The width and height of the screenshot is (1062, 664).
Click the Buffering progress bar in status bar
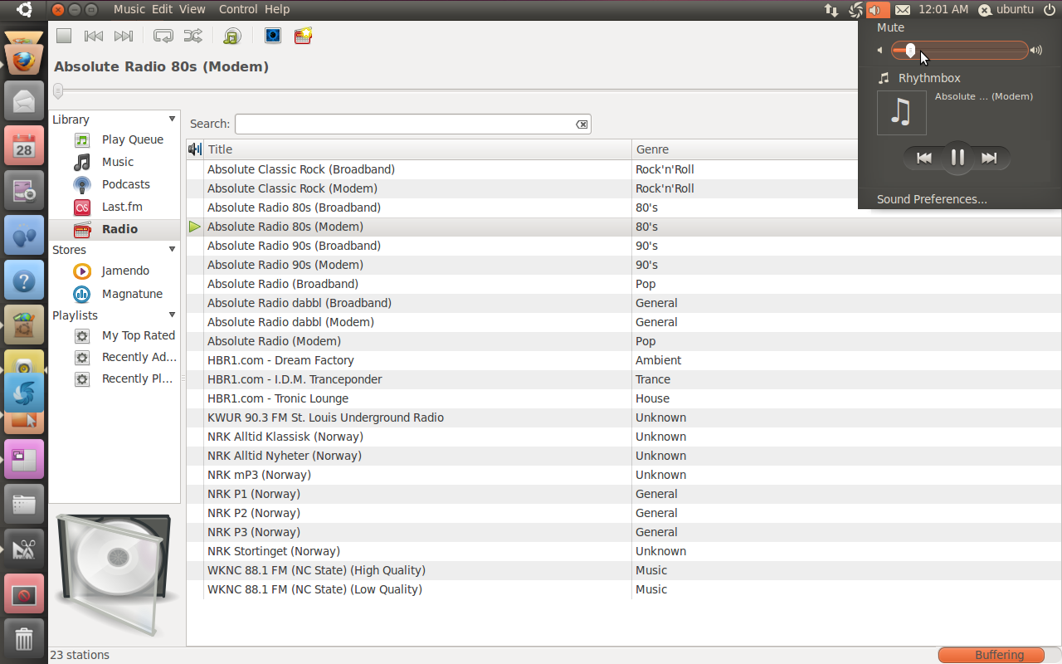pos(991,655)
